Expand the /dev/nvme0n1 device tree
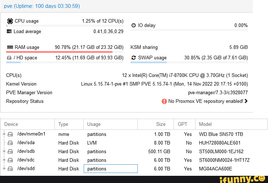Image resolution: width=268 pixels, height=183 pixels. pos(4,134)
